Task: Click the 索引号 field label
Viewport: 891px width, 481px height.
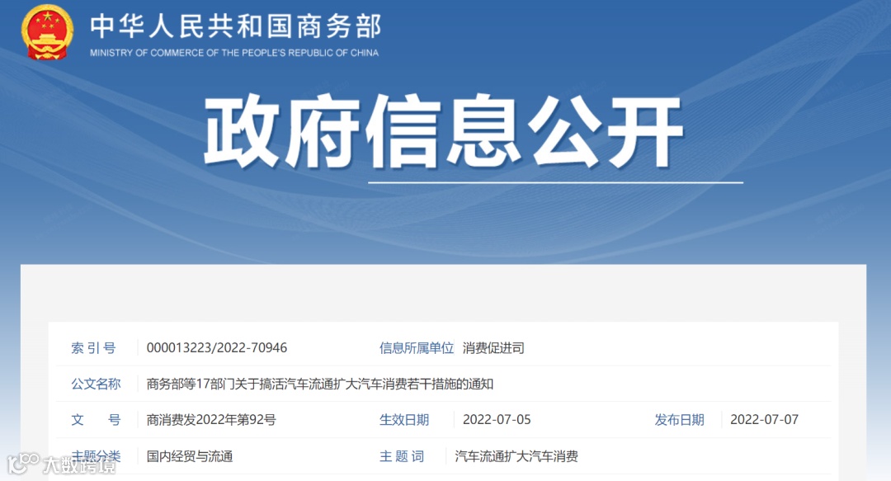Action: coord(94,348)
